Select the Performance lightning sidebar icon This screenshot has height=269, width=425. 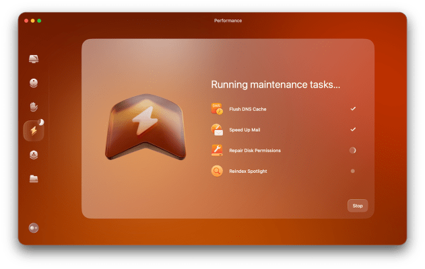pos(34,130)
